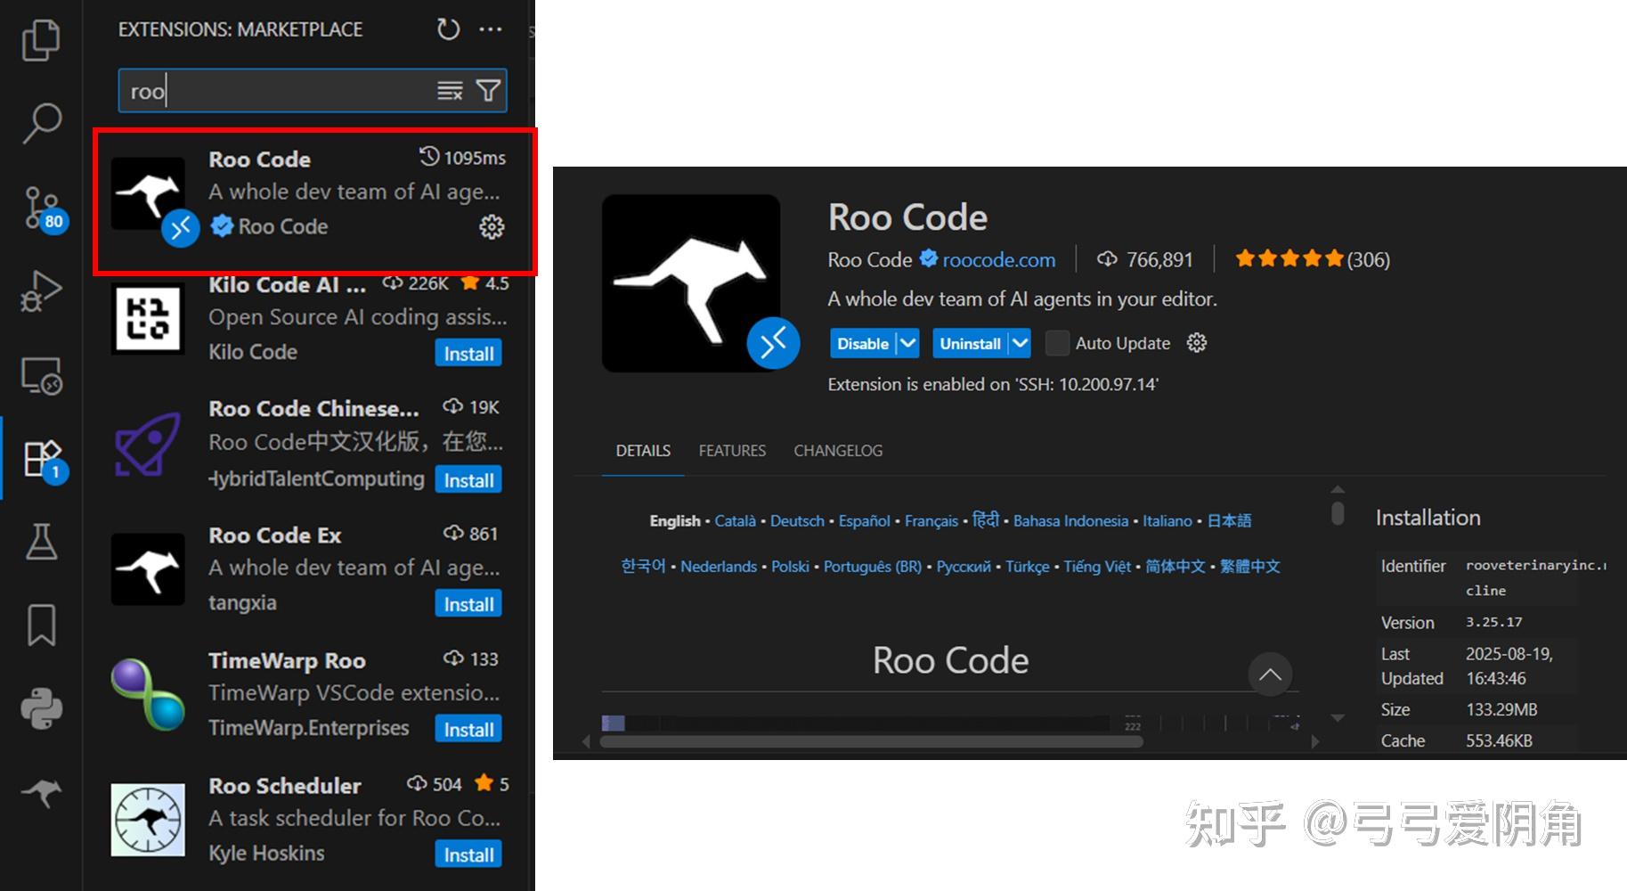Toggle the Auto Update checkbox
This screenshot has height=891, width=1627.
[1057, 343]
